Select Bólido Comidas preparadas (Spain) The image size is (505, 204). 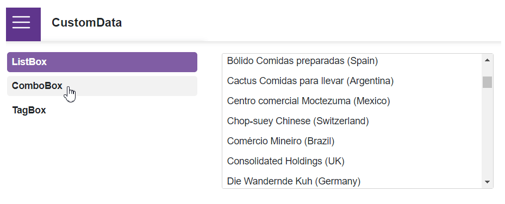(x=352, y=61)
